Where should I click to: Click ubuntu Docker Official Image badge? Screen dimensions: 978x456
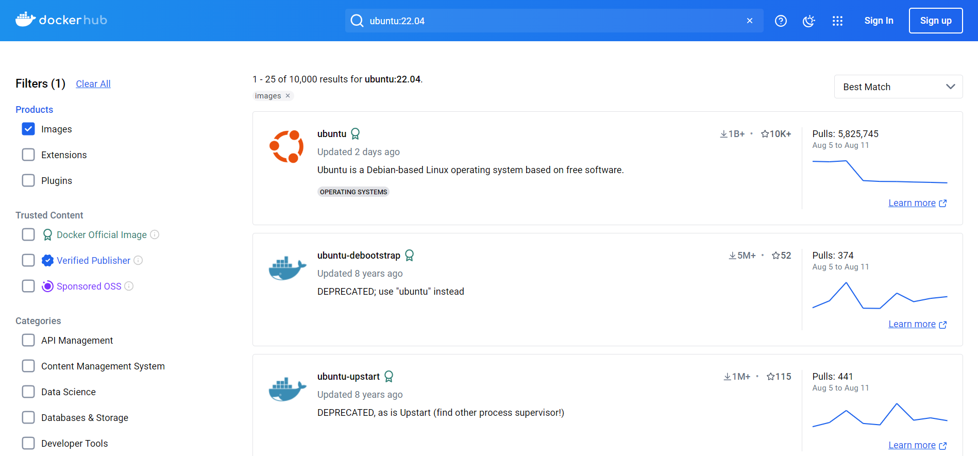(x=355, y=134)
